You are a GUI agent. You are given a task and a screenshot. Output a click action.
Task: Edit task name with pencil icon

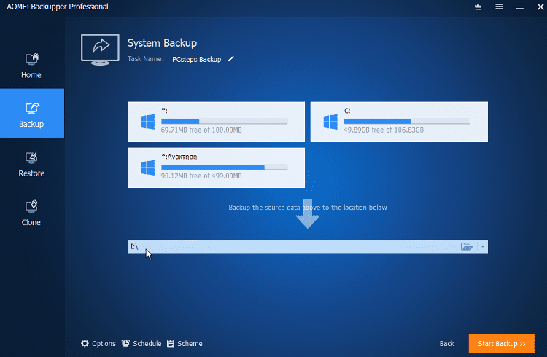(x=230, y=59)
